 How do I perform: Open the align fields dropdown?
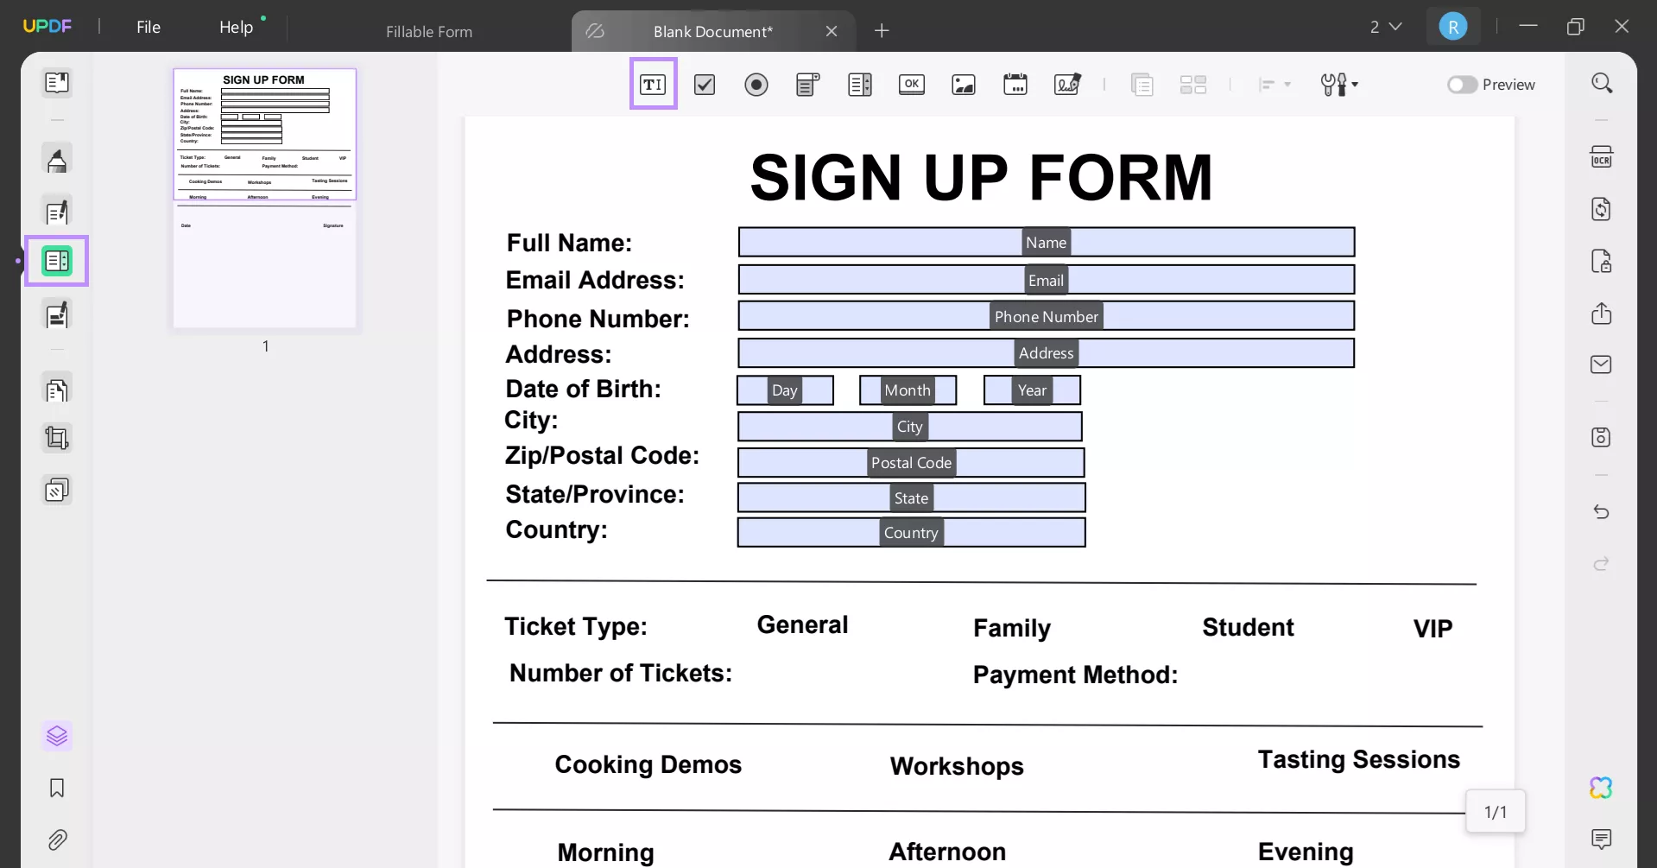click(1274, 84)
